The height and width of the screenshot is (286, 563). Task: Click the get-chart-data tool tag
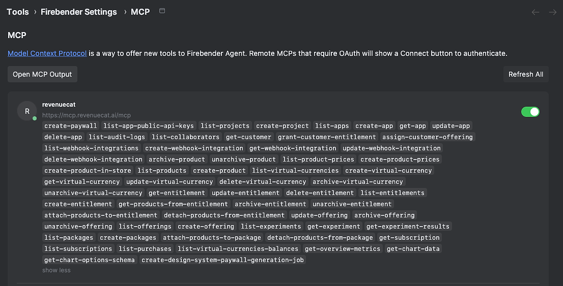click(413, 249)
